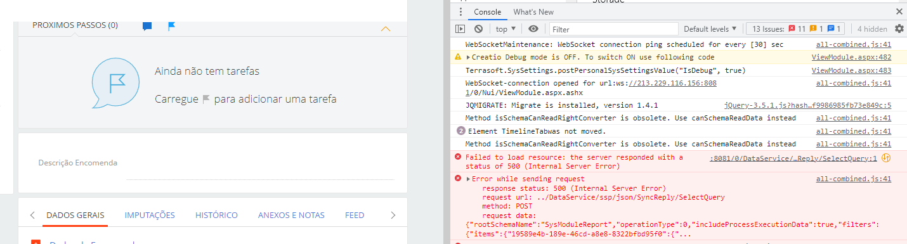Open DevTools settings gear icon
This screenshot has height=244, width=907.
click(899, 29)
